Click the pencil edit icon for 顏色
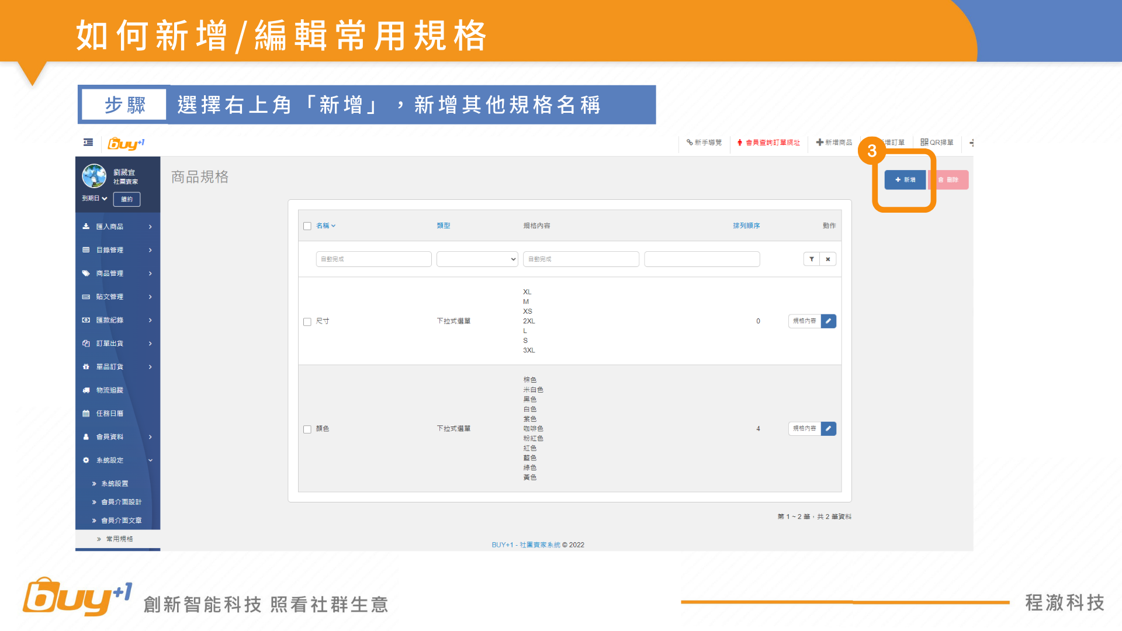Screen dimensions: 1122x631 click(x=828, y=428)
